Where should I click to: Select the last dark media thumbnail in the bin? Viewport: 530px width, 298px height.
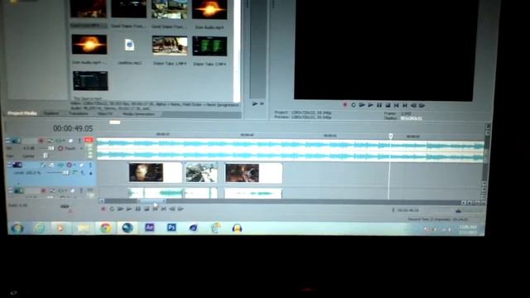coord(90,81)
